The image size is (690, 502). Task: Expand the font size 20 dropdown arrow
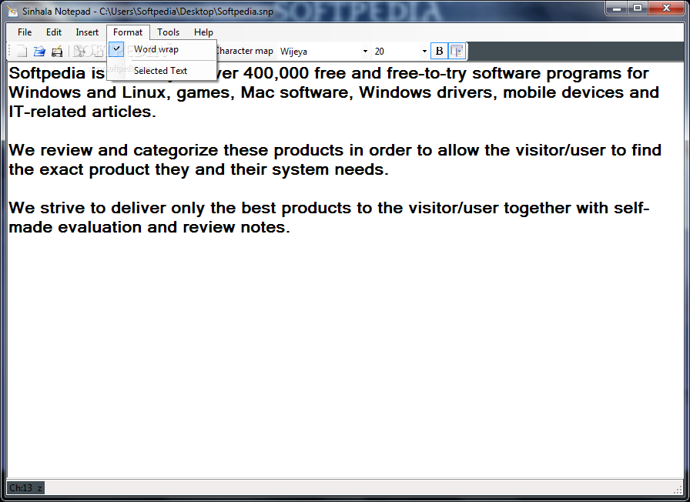424,52
